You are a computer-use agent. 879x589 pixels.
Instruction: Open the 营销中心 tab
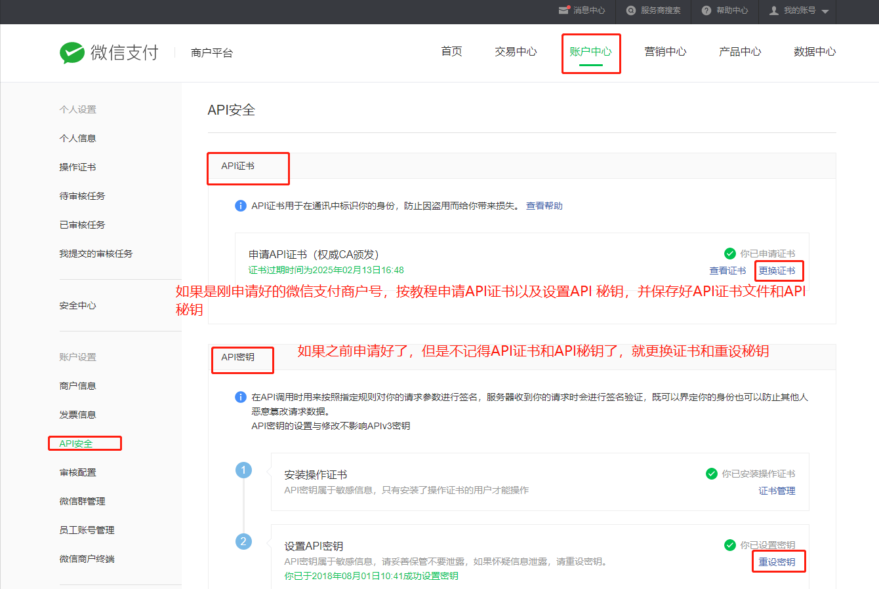click(665, 52)
